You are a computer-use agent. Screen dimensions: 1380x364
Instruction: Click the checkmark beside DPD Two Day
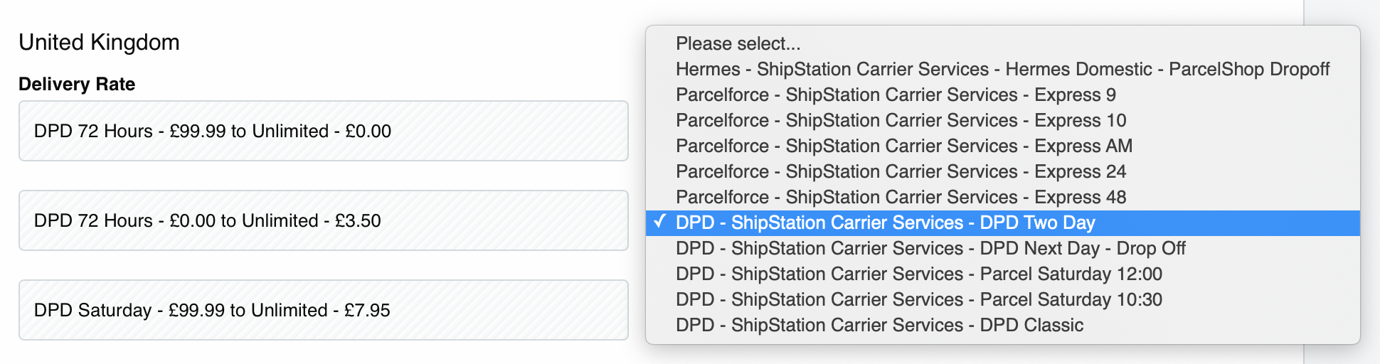[660, 222]
